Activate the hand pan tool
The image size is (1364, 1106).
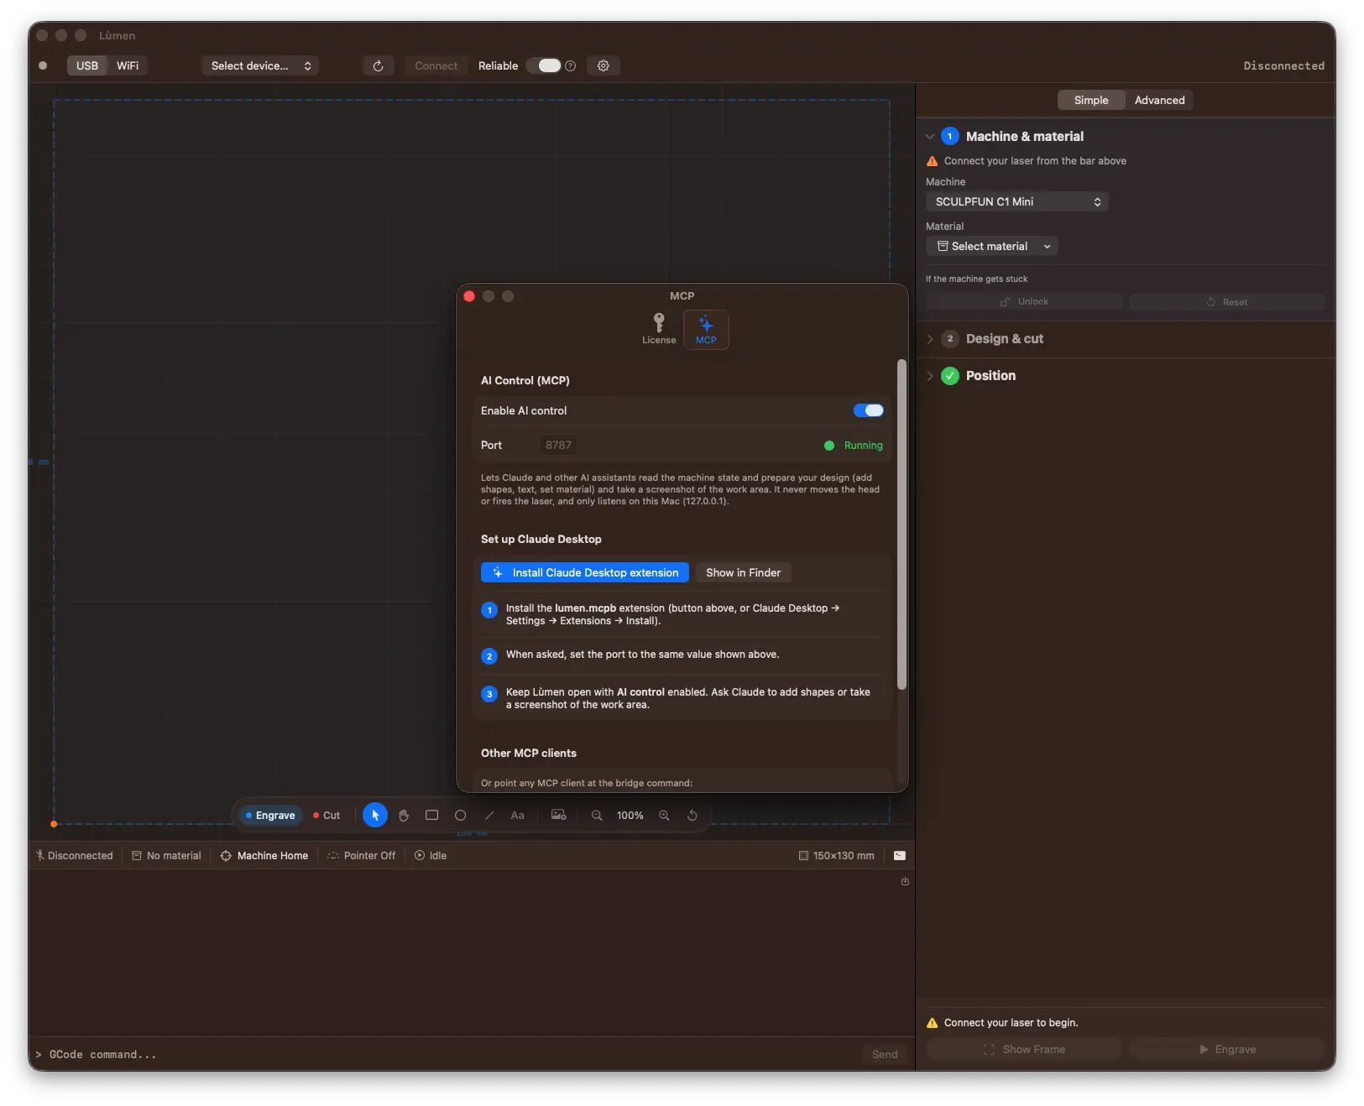point(404,815)
